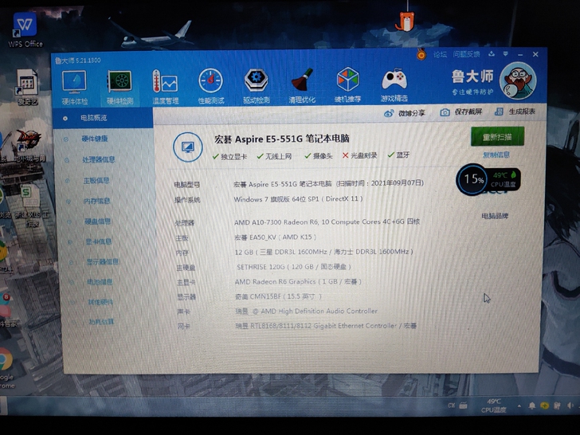580x435 pixels.
Task: Open the 硬件体检 hardware checkup tool
Action: point(75,87)
